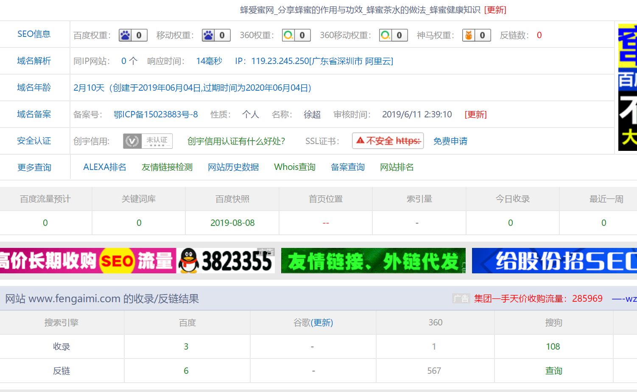Click the 今日收录 value 0
Image resolution: width=637 pixels, height=392 pixels.
coord(511,223)
